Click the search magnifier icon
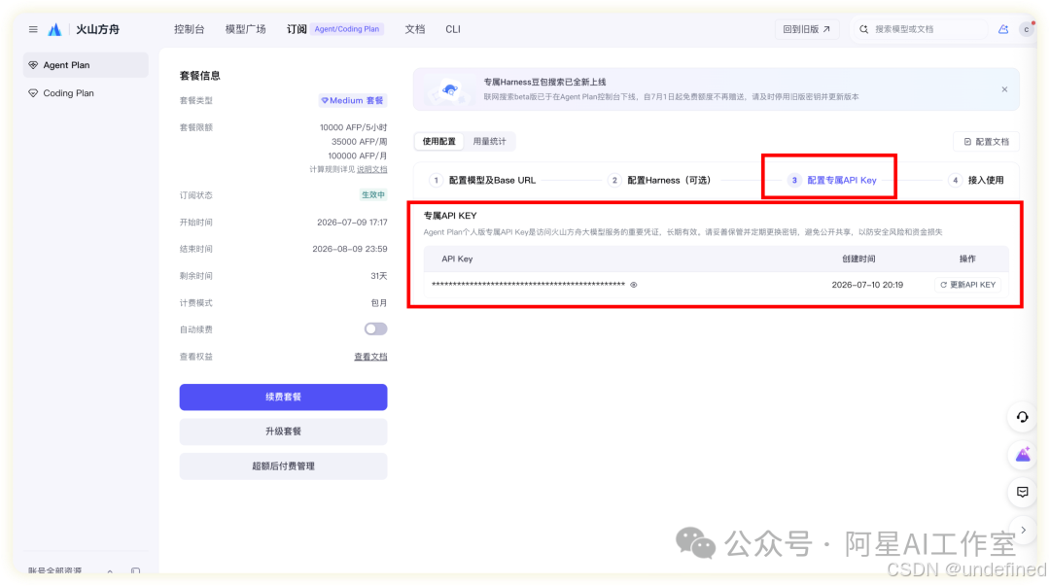Screen dimensions: 1050x586 [x=864, y=29]
